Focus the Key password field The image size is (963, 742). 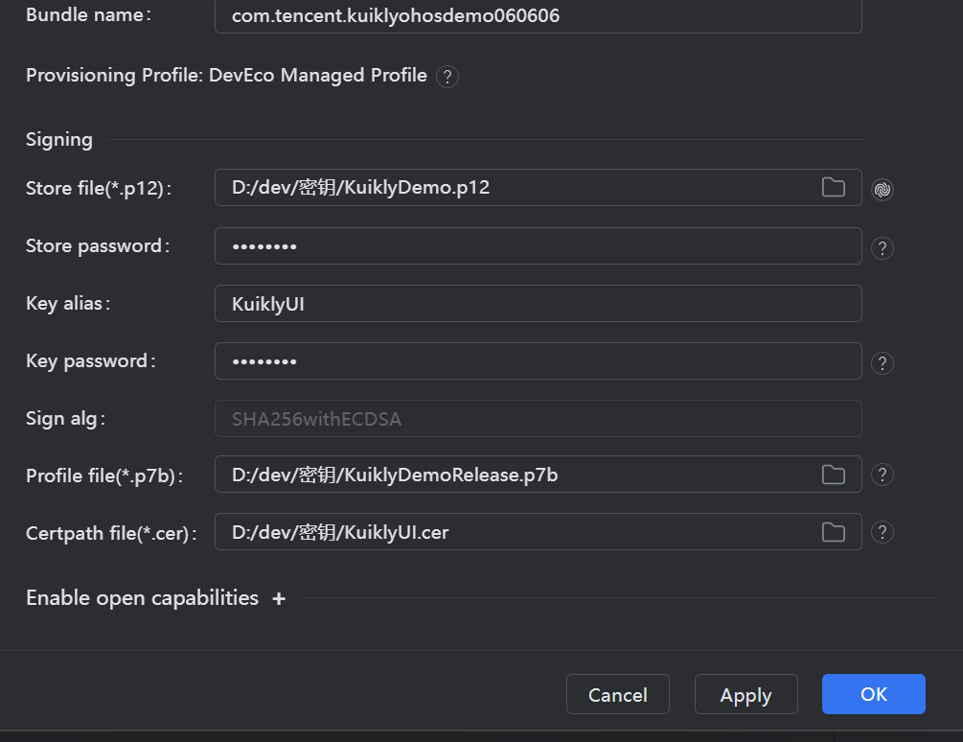(538, 360)
